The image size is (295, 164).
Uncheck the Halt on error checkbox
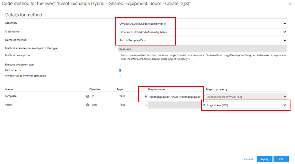pyautogui.click(x=120, y=70)
